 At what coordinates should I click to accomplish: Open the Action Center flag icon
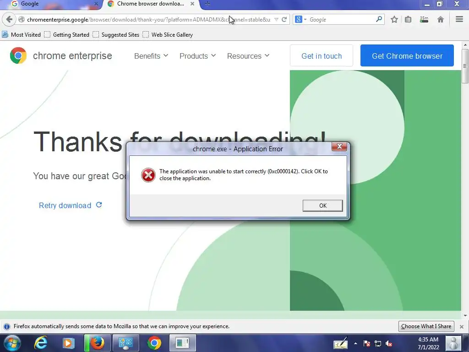[367, 344]
